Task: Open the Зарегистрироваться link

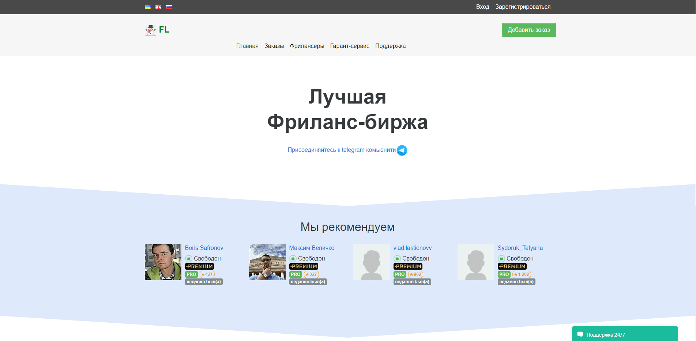Action: [x=523, y=7]
